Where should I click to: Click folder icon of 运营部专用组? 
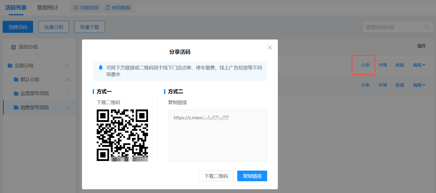[16, 93]
